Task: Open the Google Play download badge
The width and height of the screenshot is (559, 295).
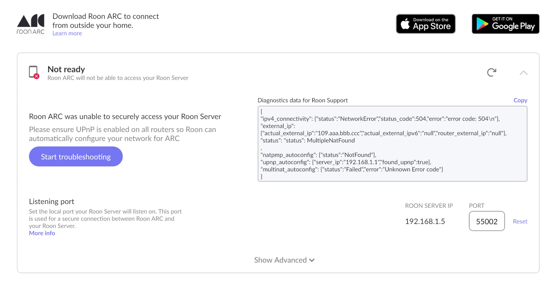Action: click(x=505, y=24)
